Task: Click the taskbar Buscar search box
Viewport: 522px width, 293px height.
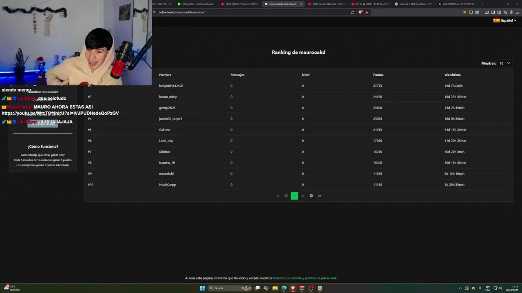Action: (x=230, y=288)
